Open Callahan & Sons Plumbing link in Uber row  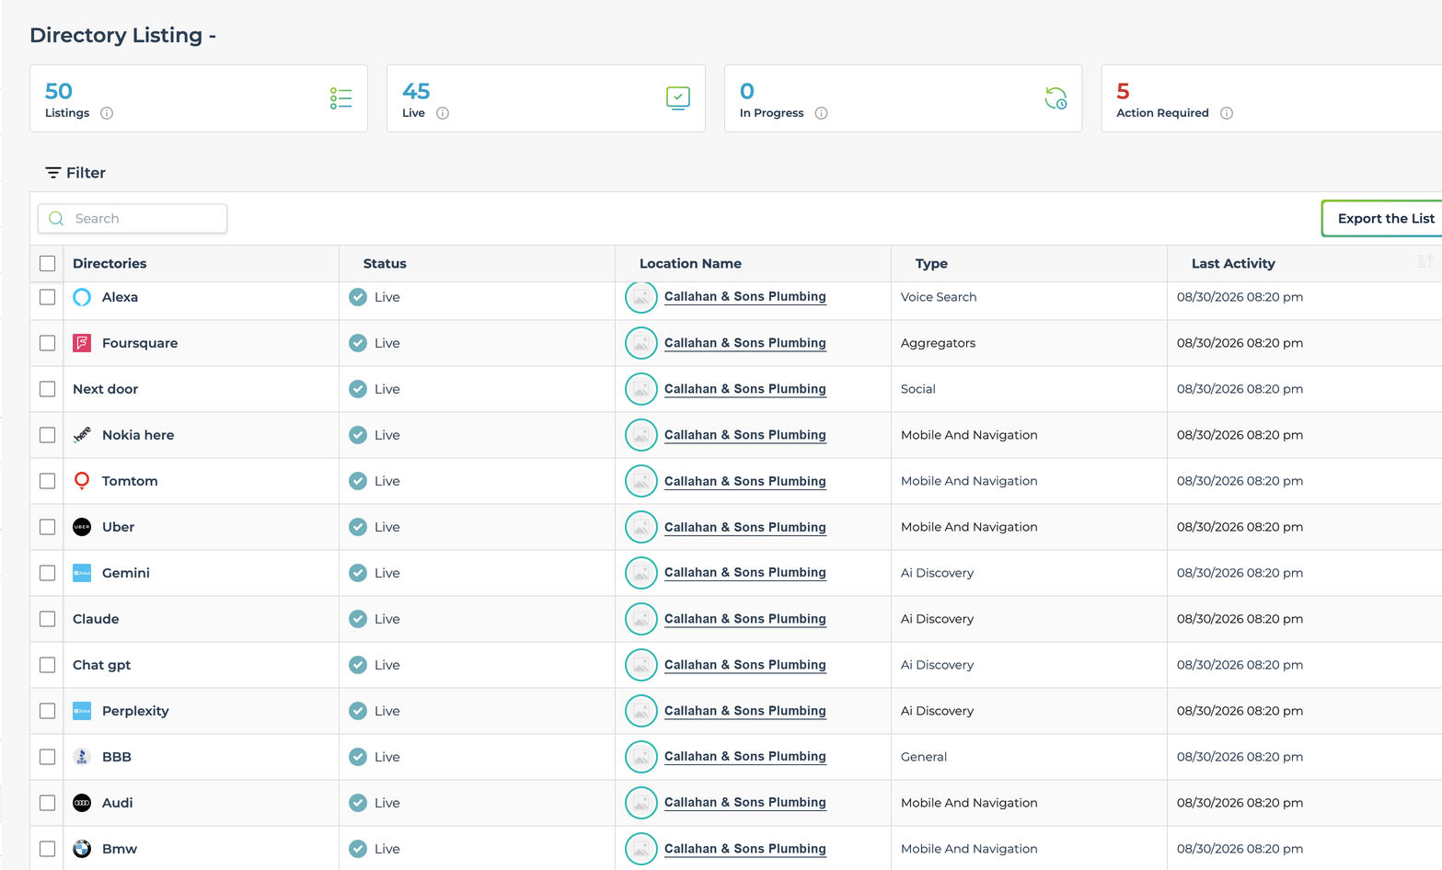pos(744,527)
